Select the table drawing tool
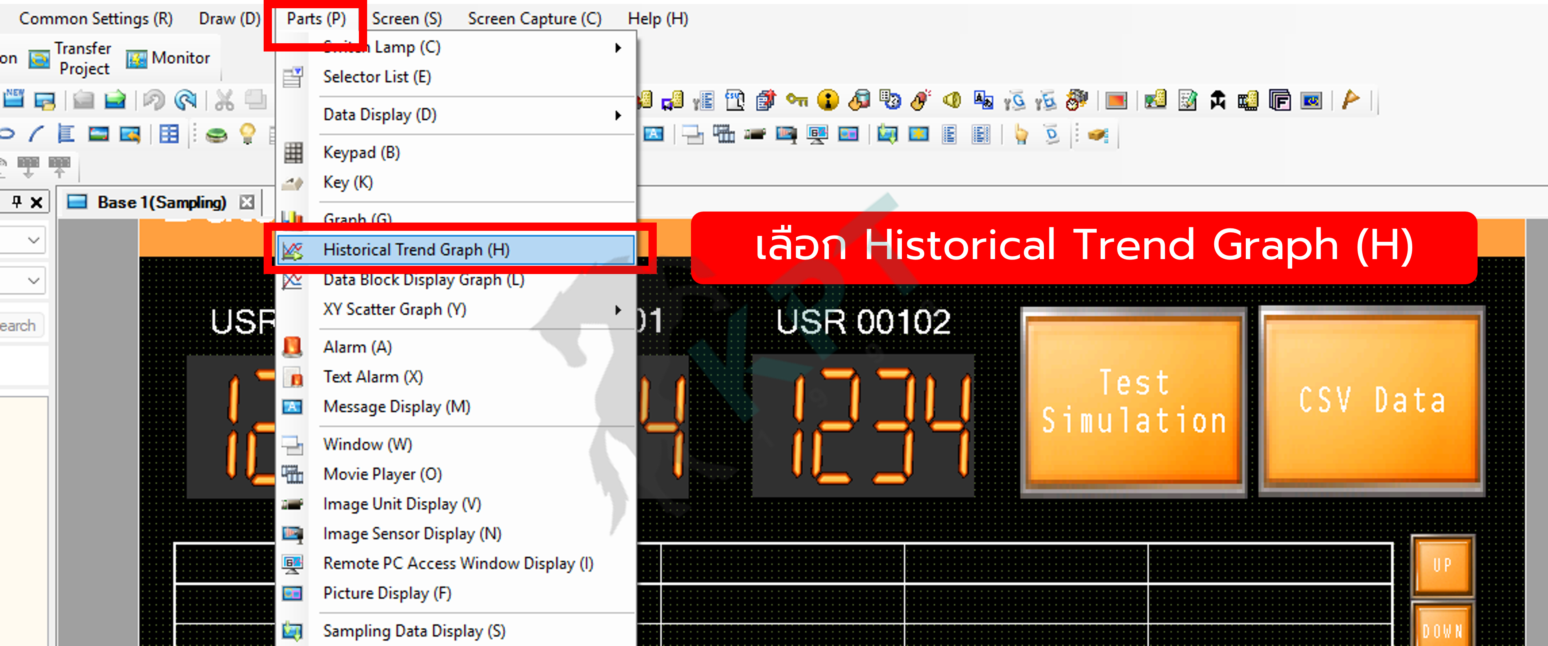 [169, 134]
